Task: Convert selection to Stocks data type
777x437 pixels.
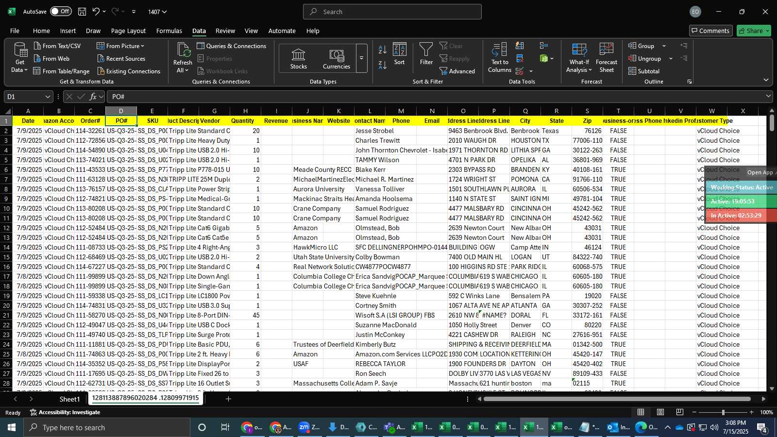Action: coord(298,58)
